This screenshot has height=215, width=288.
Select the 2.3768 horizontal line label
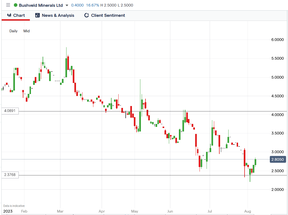point(10,175)
